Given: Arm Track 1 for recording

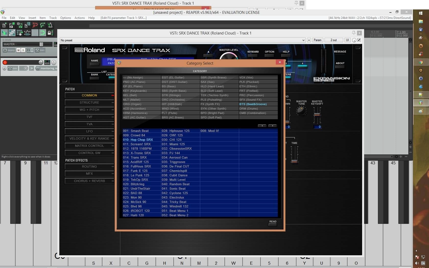Looking at the screenshot, I should tap(5, 62).
